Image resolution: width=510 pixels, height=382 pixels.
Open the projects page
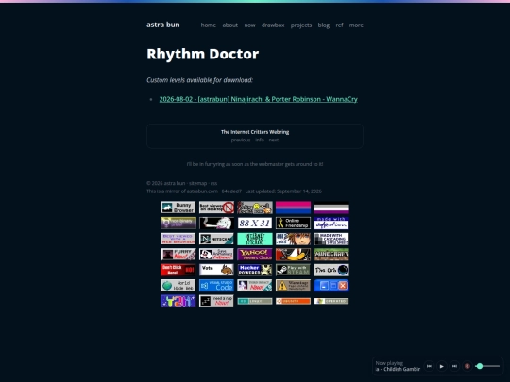coord(301,25)
